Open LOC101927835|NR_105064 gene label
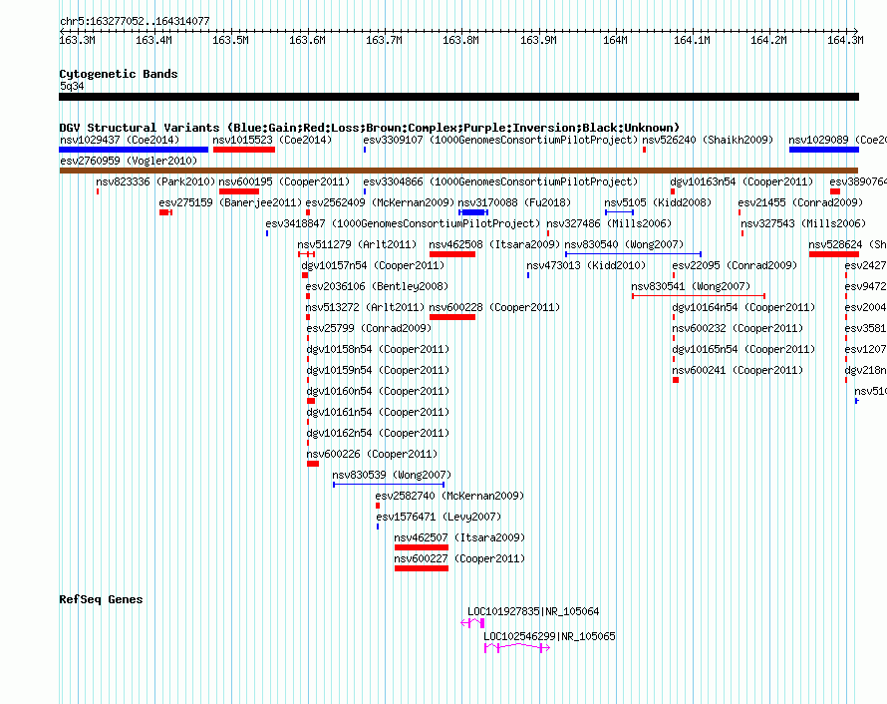Screen dimensions: 887x704 [x=533, y=611]
